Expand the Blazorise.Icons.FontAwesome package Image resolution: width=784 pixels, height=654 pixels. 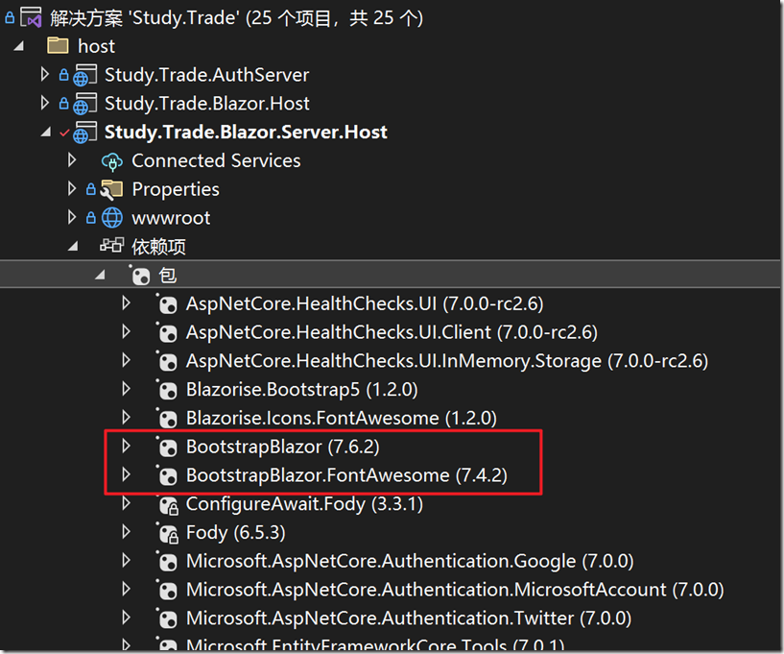127,418
